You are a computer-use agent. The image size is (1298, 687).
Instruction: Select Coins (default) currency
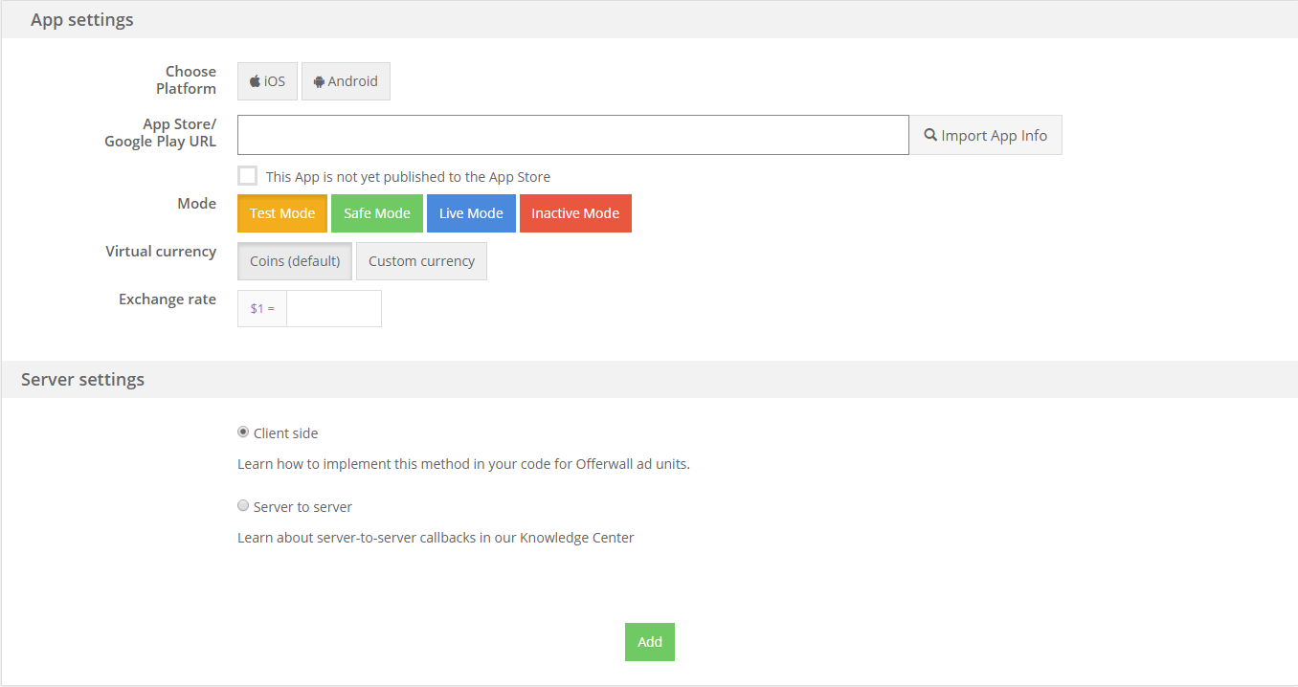(295, 261)
